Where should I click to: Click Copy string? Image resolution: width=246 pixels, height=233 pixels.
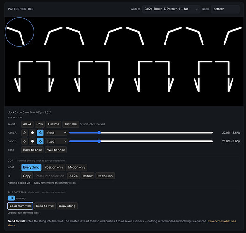67,206
